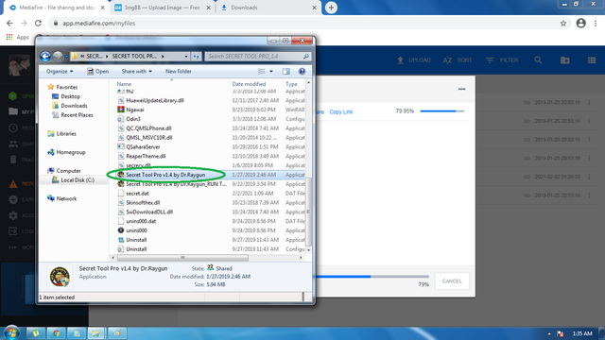The height and width of the screenshot is (340, 605).
Task: Click the MediaFire new folder icon
Action: 565,60
